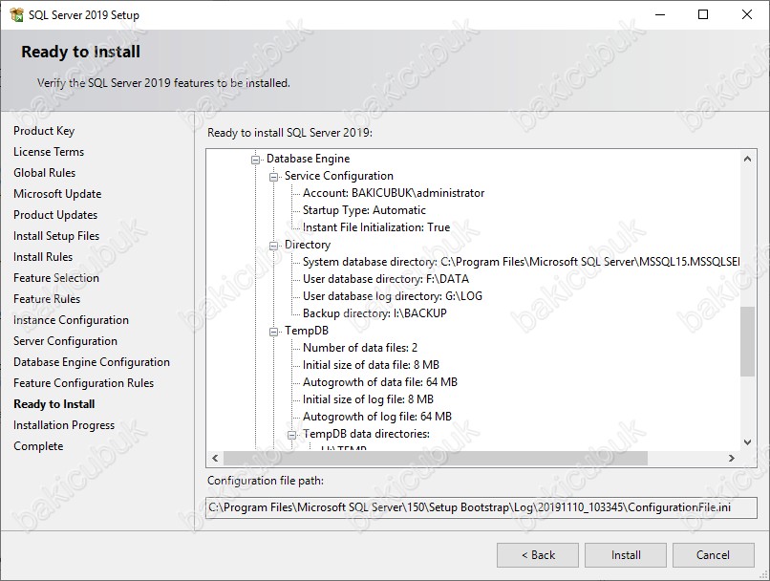
Task: Collapse the Service Configuration node
Action: coord(273,177)
